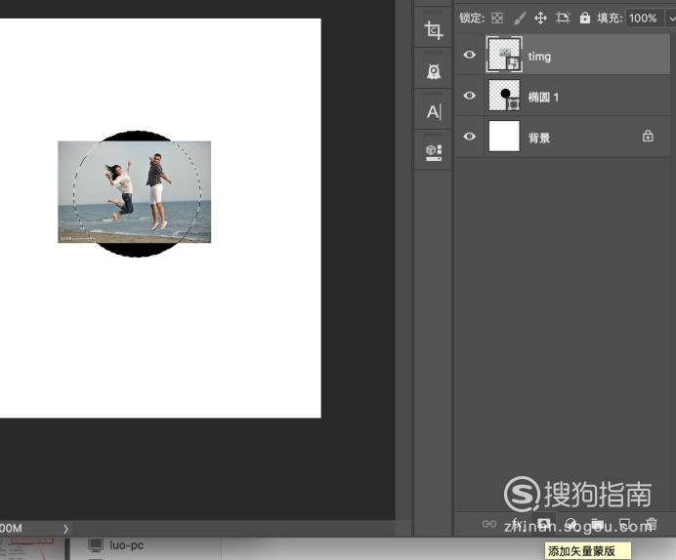
Task: Toggle lock transparent pixels
Action: point(497,19)
